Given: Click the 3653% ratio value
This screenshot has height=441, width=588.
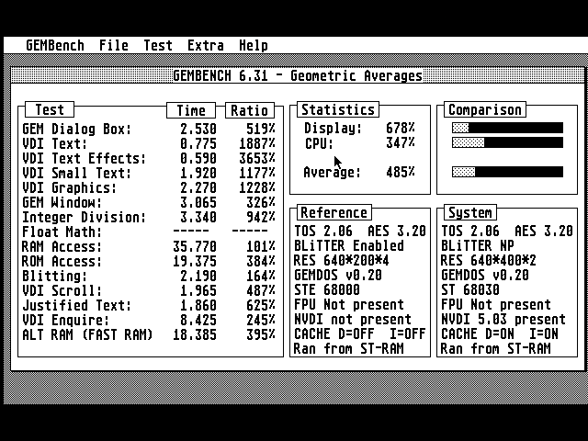Looking at the screenshot, I should [x=257, y=158].
